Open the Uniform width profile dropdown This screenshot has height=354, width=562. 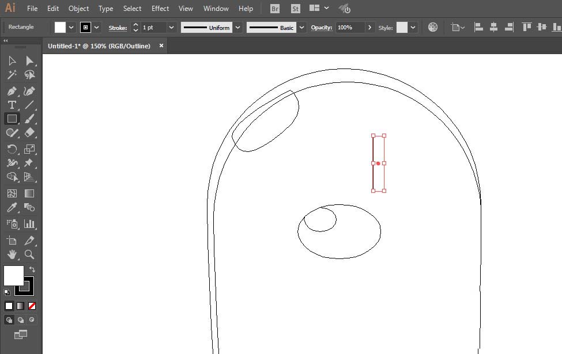(x=236, y=27)
